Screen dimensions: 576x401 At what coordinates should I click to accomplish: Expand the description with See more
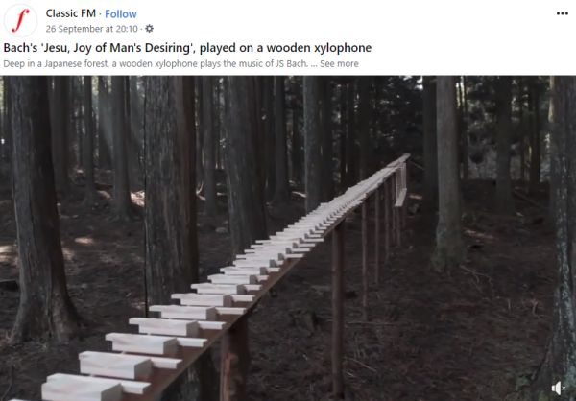pyautogui.click(x=339, y=64)
